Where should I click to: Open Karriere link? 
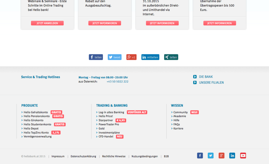[x=178, y=129]
